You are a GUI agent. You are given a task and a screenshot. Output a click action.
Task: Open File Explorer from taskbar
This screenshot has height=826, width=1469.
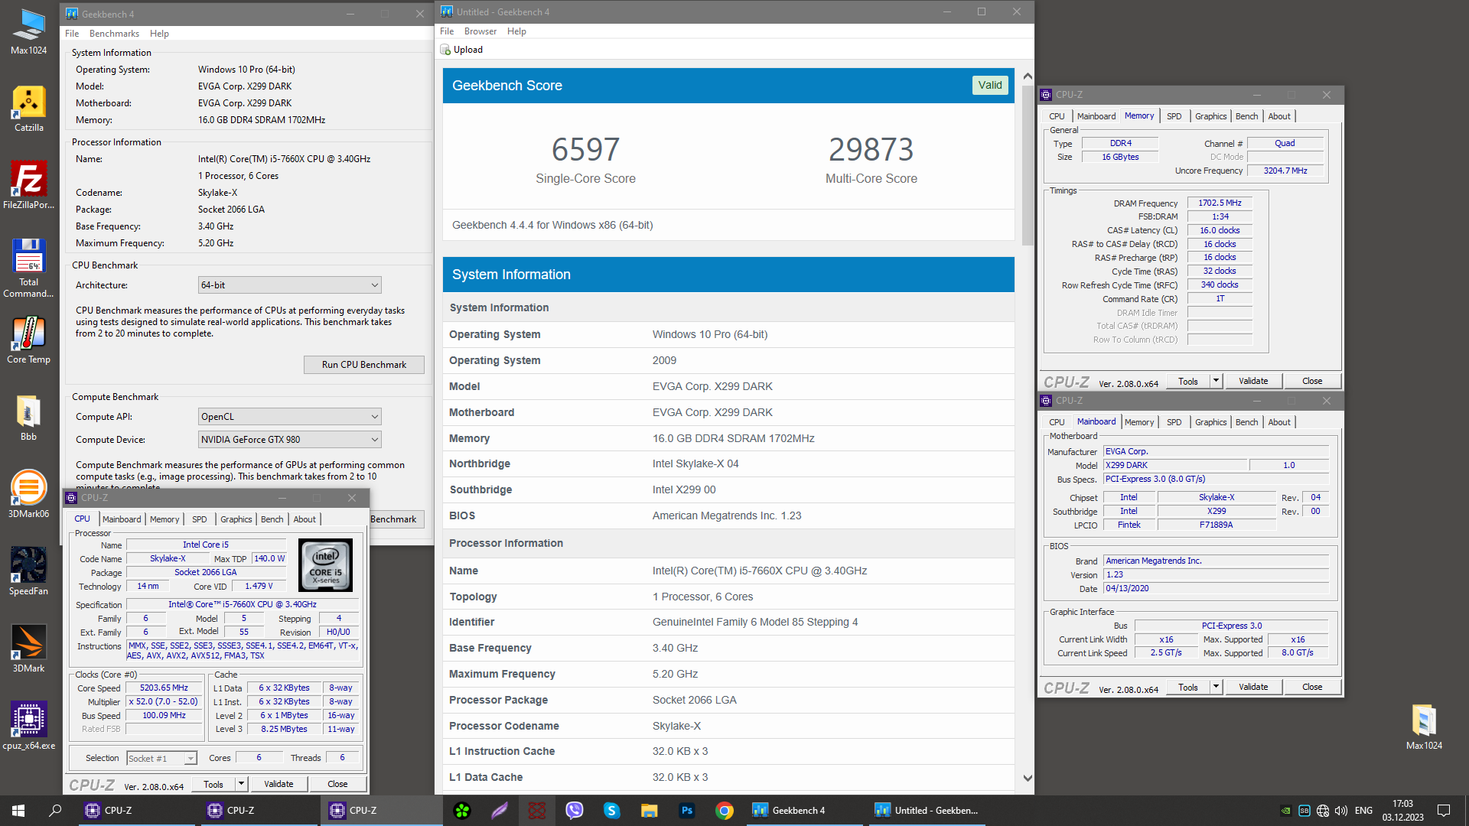pyautogui.click(x=649, y=811)
